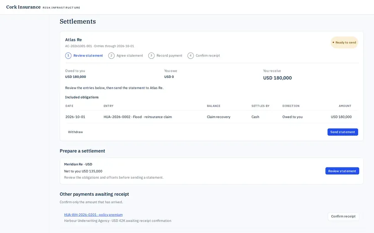Viewport: 374px width, 233px height.
Task: Click the USD 180,000 amount table cell
Action: click(341, 117)
